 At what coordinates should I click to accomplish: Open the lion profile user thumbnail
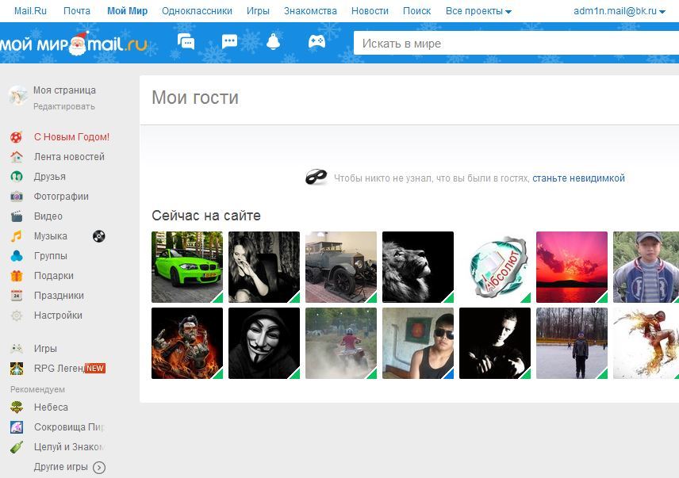pyautogui.click(x=418, y=267)
